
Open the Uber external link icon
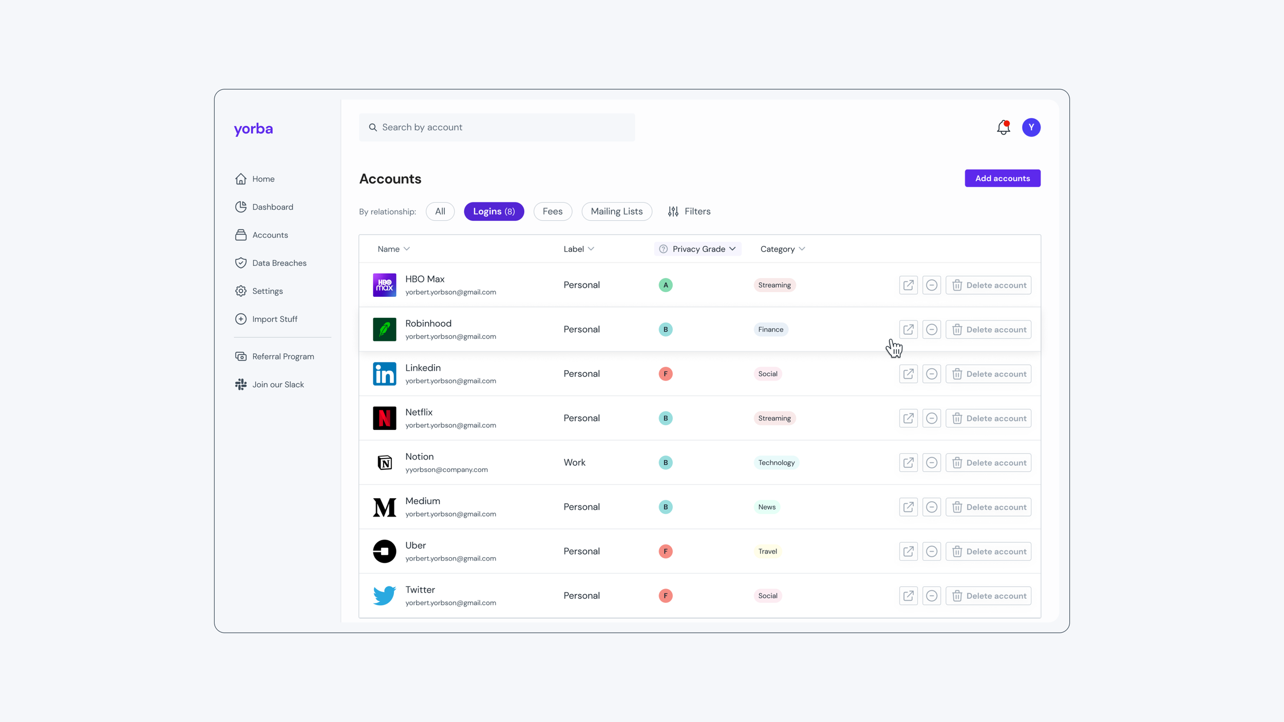pyautogui.click(x=908, y=552)
